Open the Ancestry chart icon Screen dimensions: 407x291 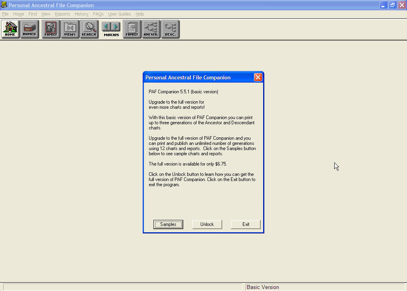click(151, 29)
